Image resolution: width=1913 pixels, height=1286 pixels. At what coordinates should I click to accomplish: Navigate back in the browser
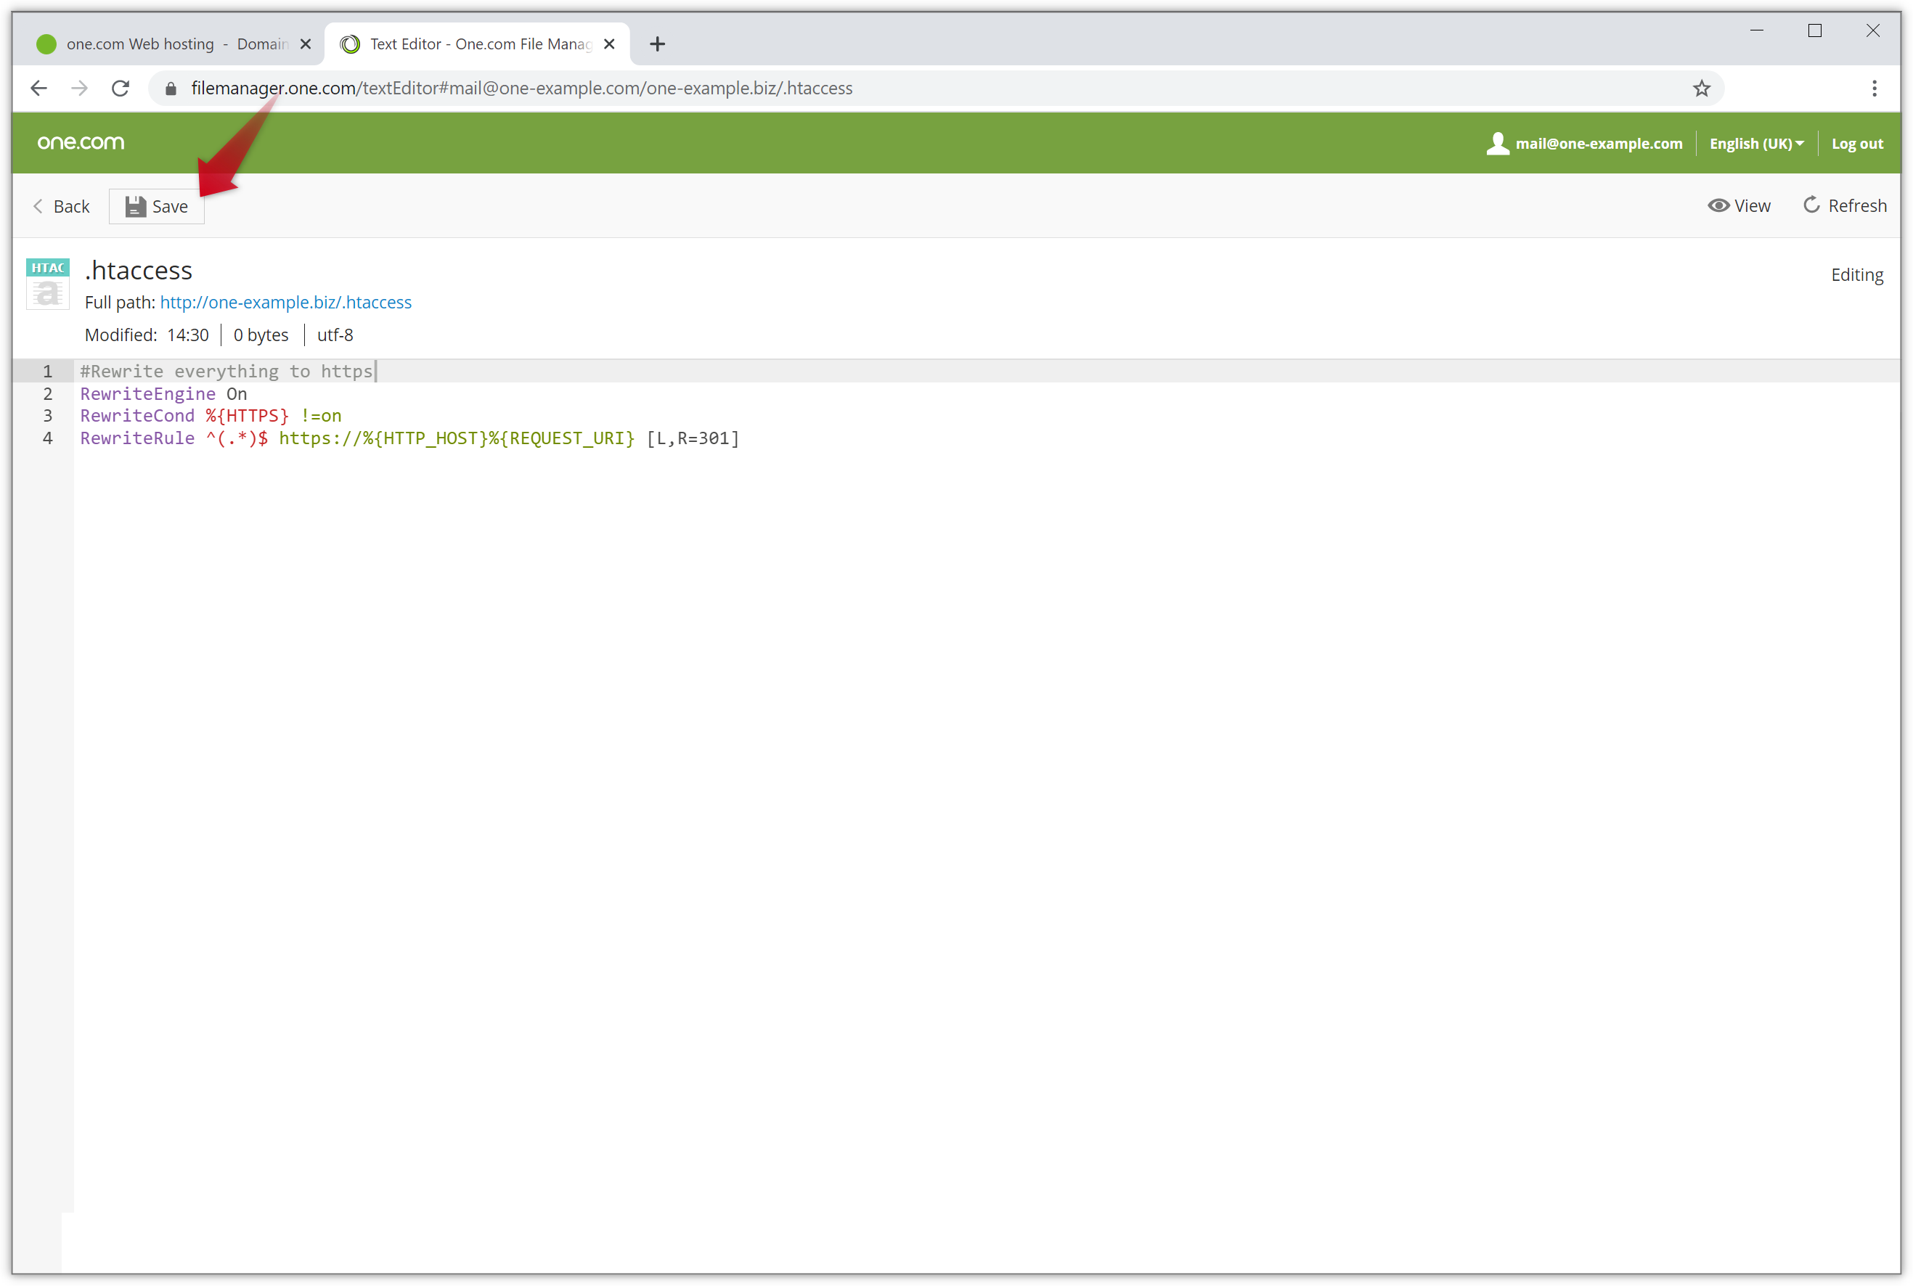tap(38, 88)
